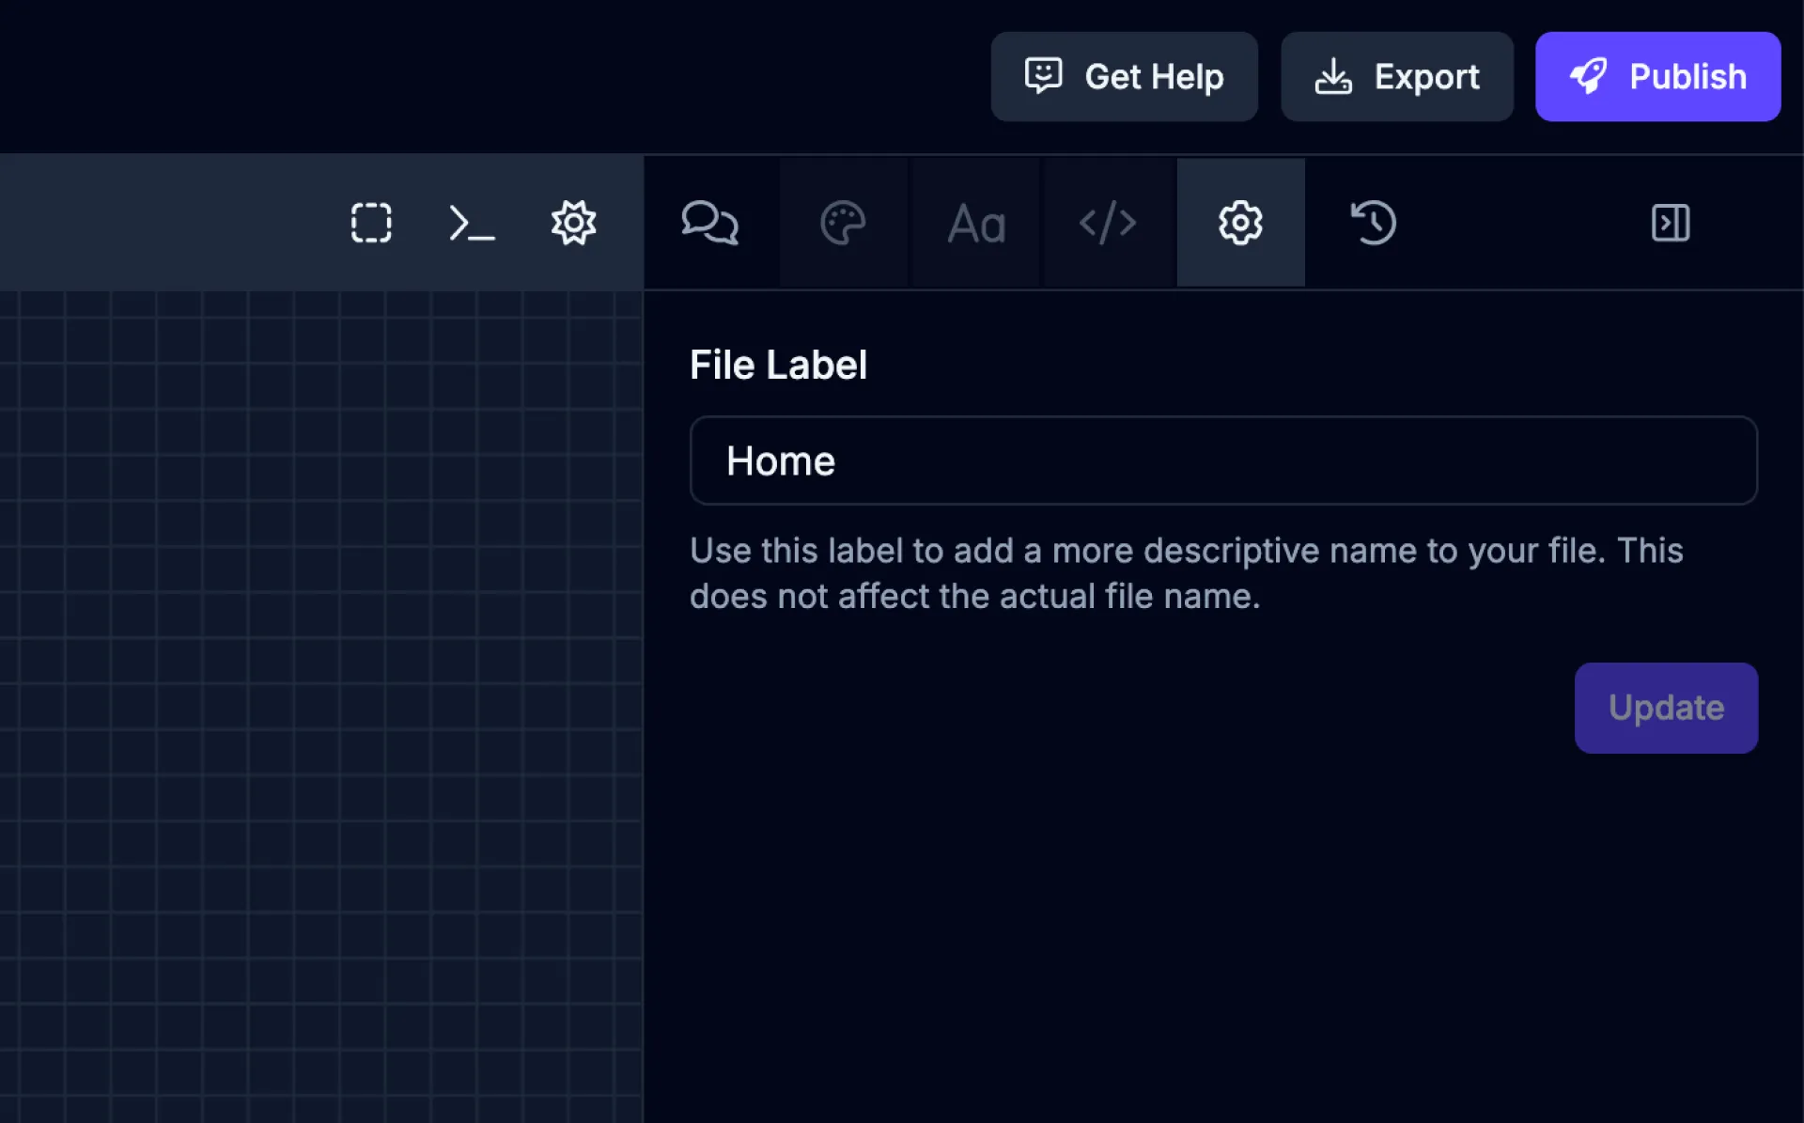This screenshot has width=1804, height=1123.
Task: Click the canvas toolbar gear icon
Action: coord(573,223)
